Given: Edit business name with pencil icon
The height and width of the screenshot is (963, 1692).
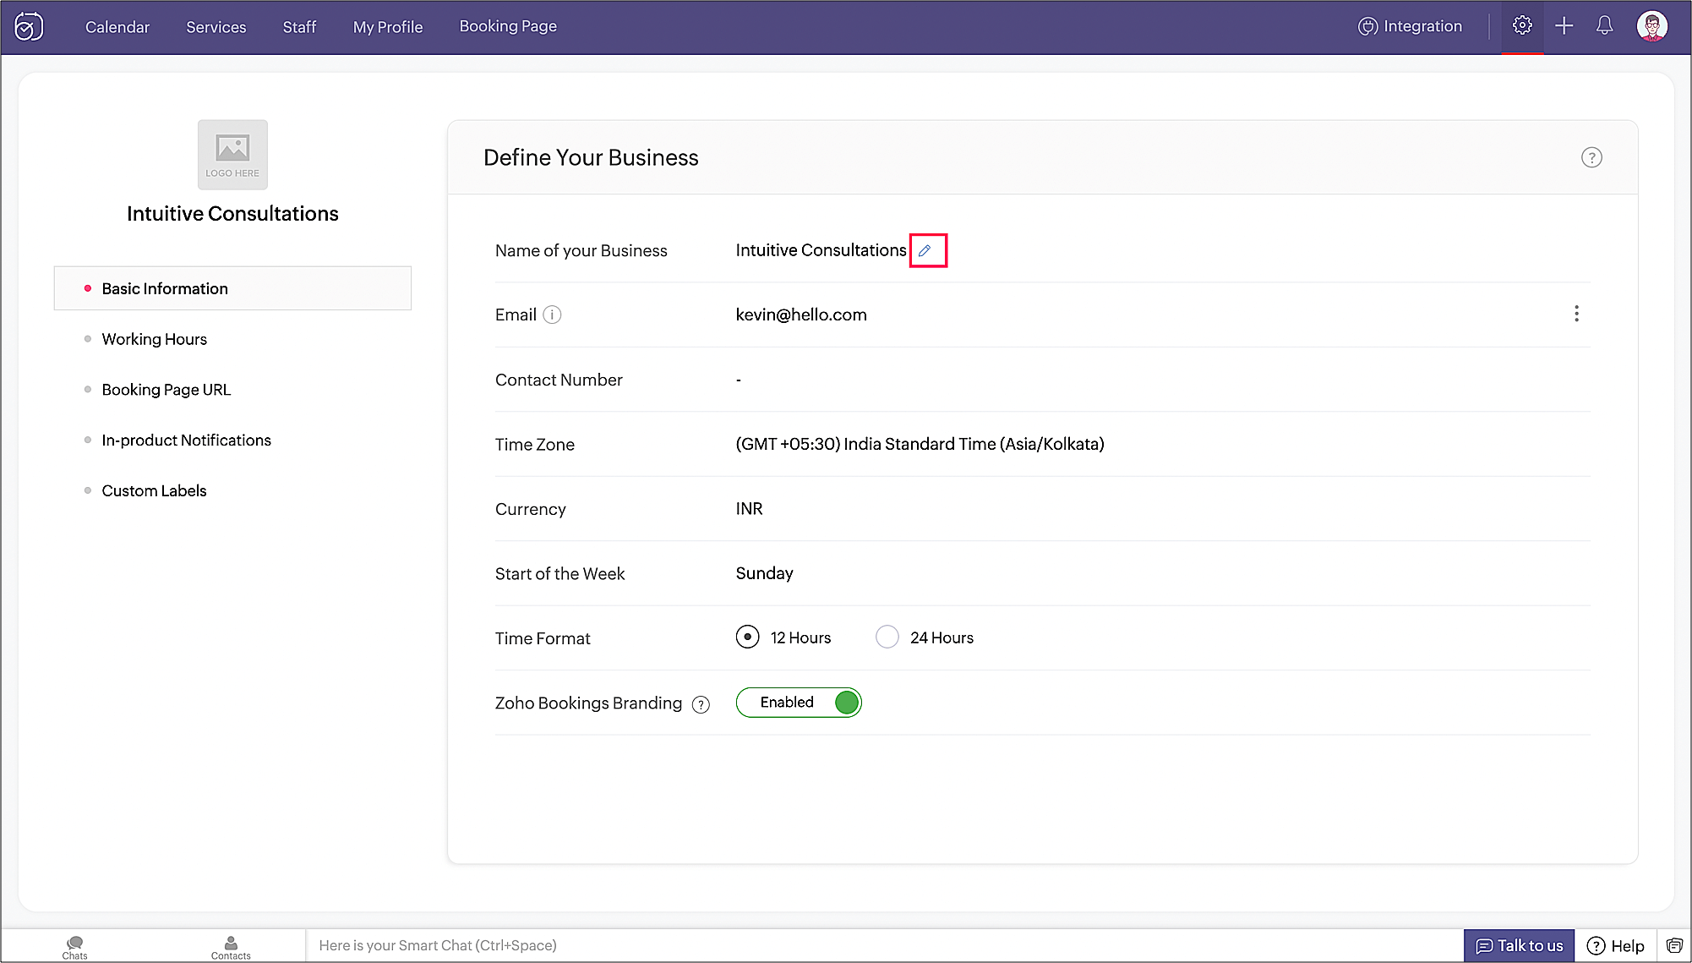Looking at the screenshot, I should pyautogui.click(x=925, y=250).
